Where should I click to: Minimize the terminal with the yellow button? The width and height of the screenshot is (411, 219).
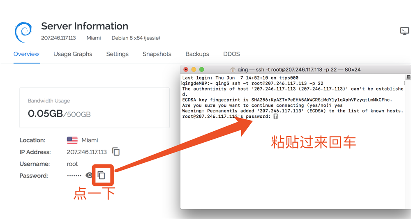(x=194, y=69)
